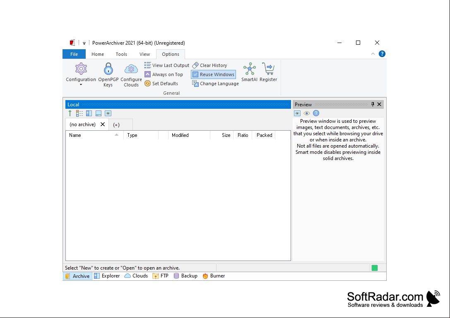Screen dimensions: 450x318
Task: Pin the Preview panel
Action: pos(373,104)
